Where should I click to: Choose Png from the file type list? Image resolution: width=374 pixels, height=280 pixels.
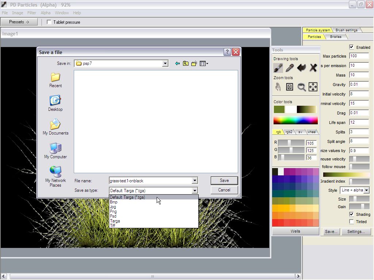click(113, 211)
